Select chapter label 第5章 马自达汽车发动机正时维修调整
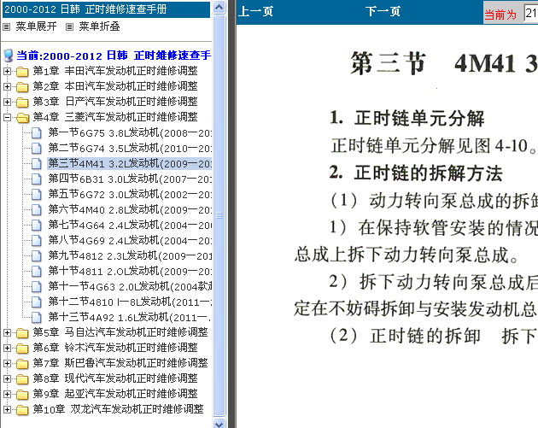538x428 pixels. coord(120,332)
